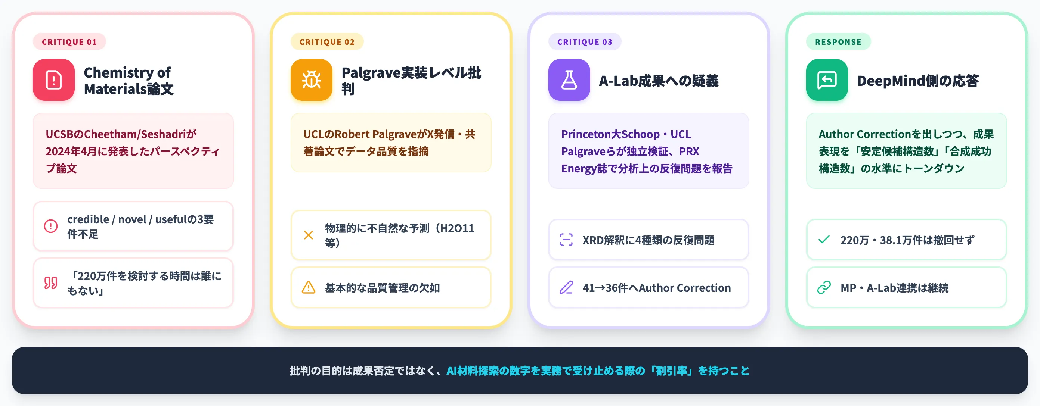Click the alert circle icon beside credible / novel / useful
The height and width of the screenshot is (406, 1040).
coord(51,226)
